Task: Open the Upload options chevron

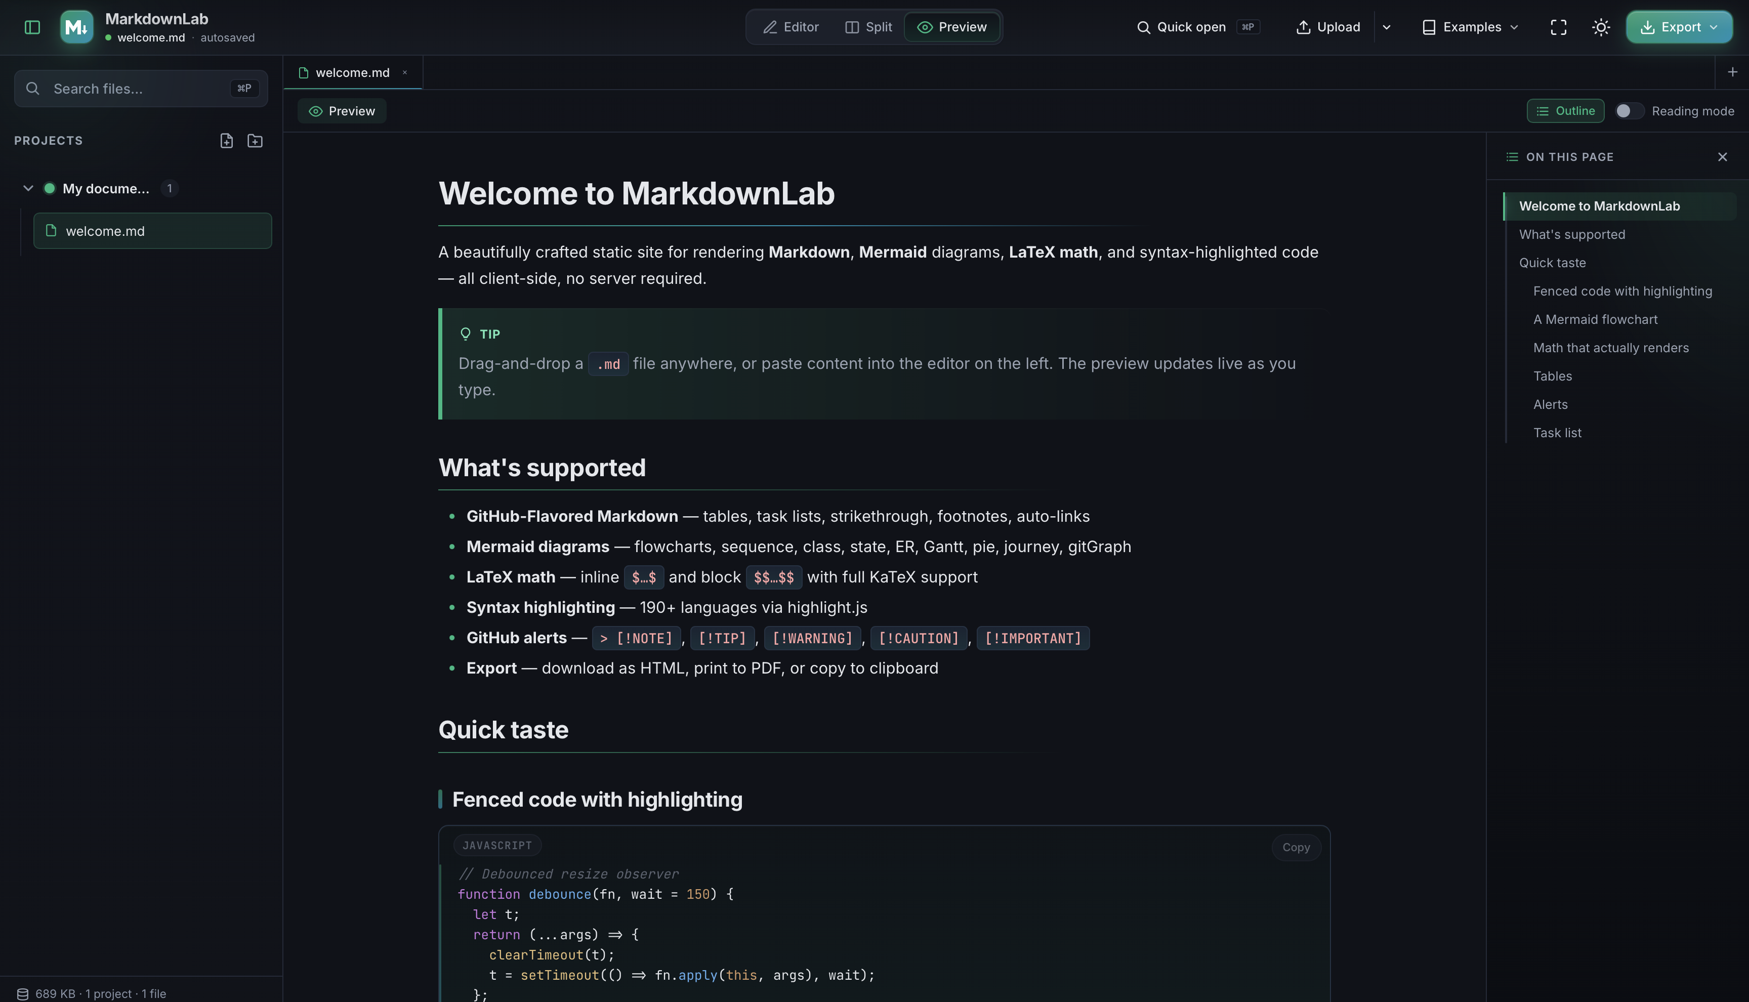Action: [1387, 27]
